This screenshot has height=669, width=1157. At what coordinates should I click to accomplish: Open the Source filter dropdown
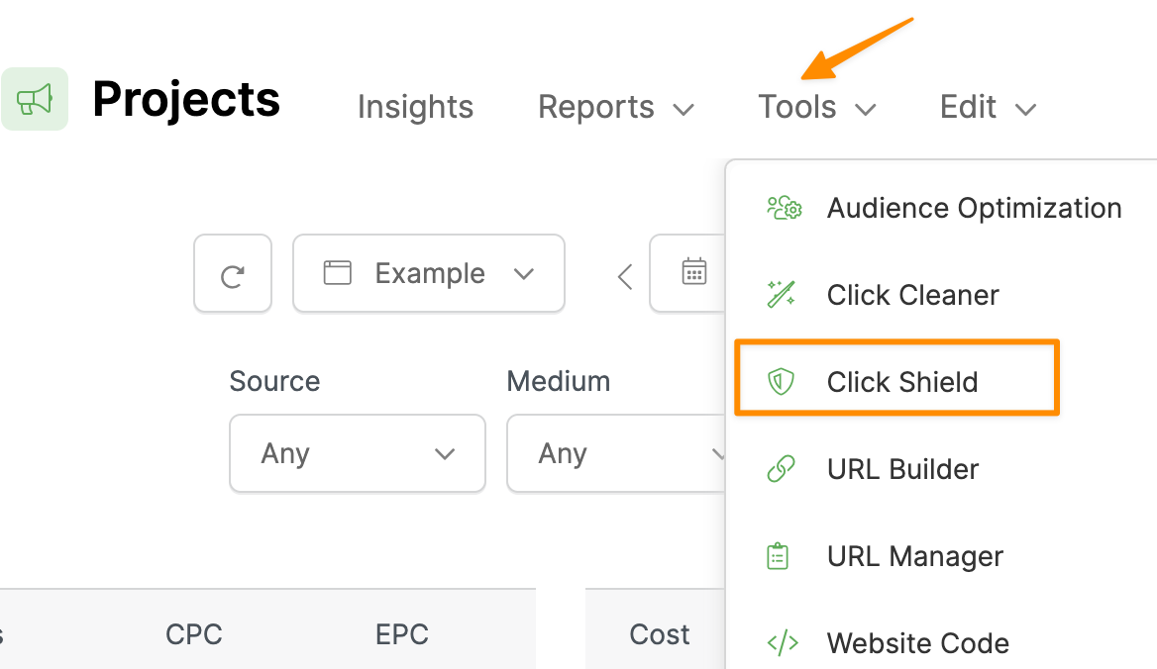click(x=357, y=453)
